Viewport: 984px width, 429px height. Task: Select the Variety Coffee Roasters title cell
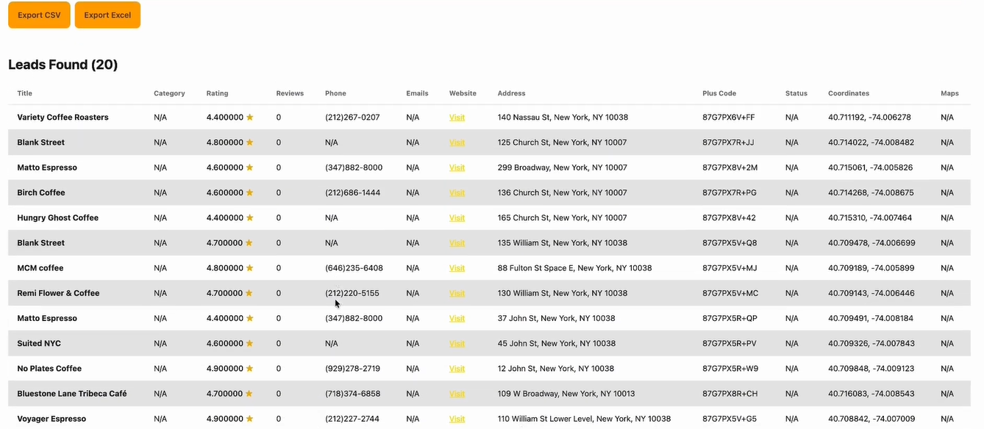coord(63,118)
